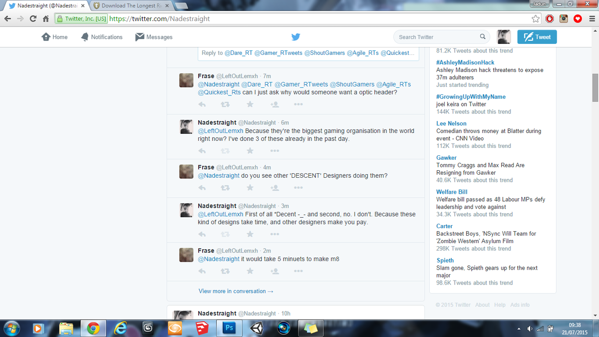Favorite Frase's 2m tweet
Viewport: 599px width, 337px height.
(x=250, y=271)
